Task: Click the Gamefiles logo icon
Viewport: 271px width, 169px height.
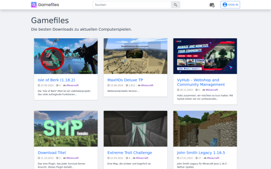Action: 34,5
